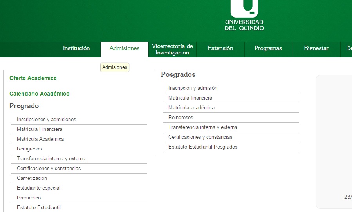Click the Universidad del Quindío logo

click(244, 15)
